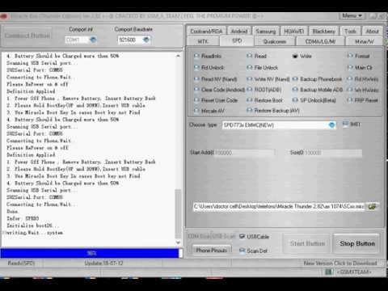The width and height of the screenshot is (388, 291).
Task: Open the Comport Baudrate dropdown arrow
Action: 145,40
